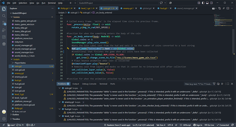Image resolution: width=236 pixels, height=127 pixels.
Task: Toggle the bottom Panel visibility
Action: pyautogui.click(x=207, y=3)
